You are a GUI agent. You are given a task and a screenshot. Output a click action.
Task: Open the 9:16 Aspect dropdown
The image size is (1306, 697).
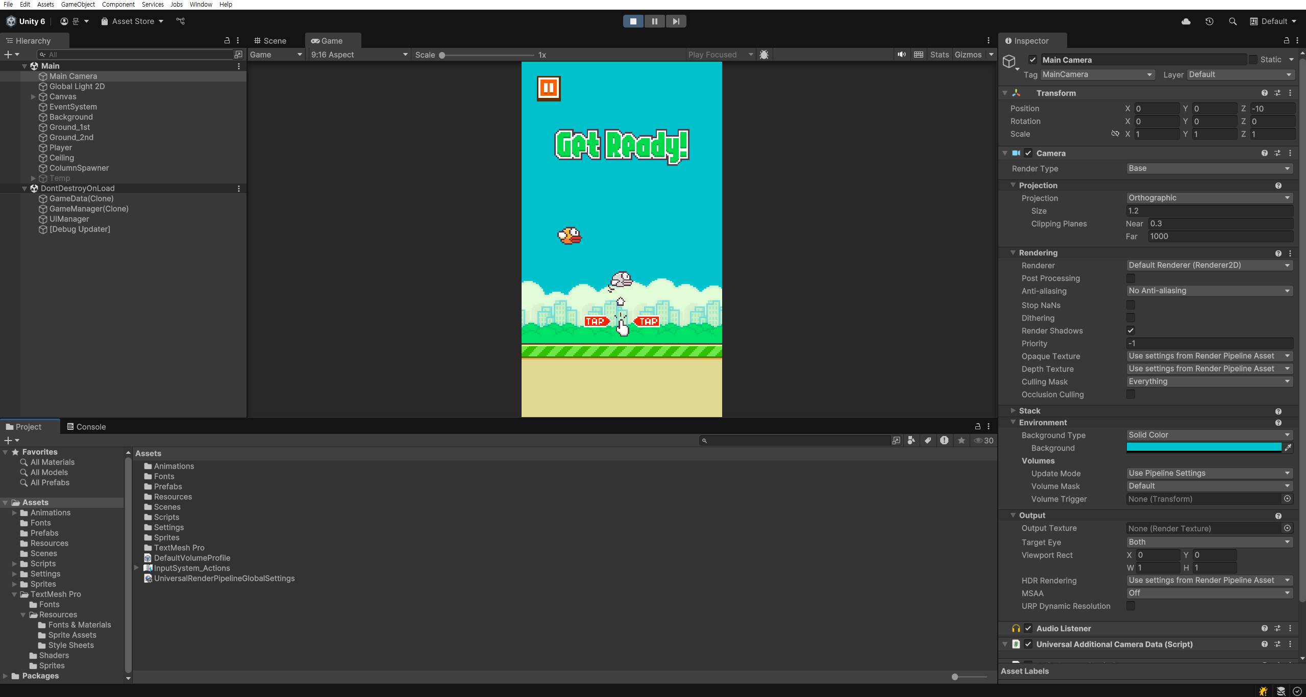coord(359,55)
